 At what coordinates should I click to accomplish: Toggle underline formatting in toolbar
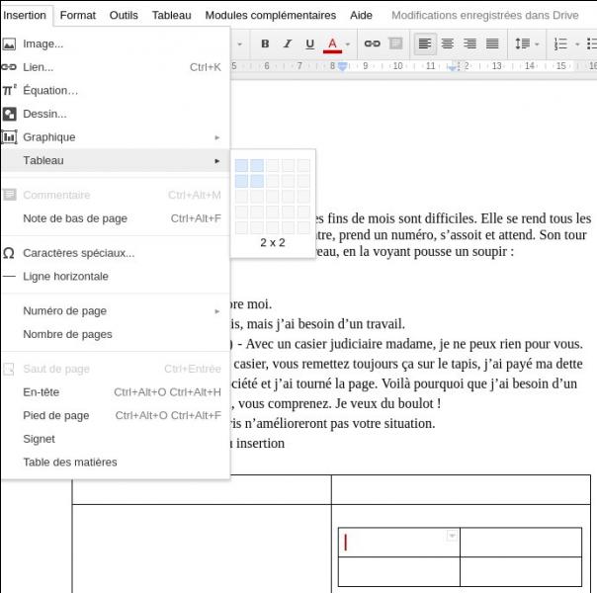pyautogui.click(x=310, y=43)
